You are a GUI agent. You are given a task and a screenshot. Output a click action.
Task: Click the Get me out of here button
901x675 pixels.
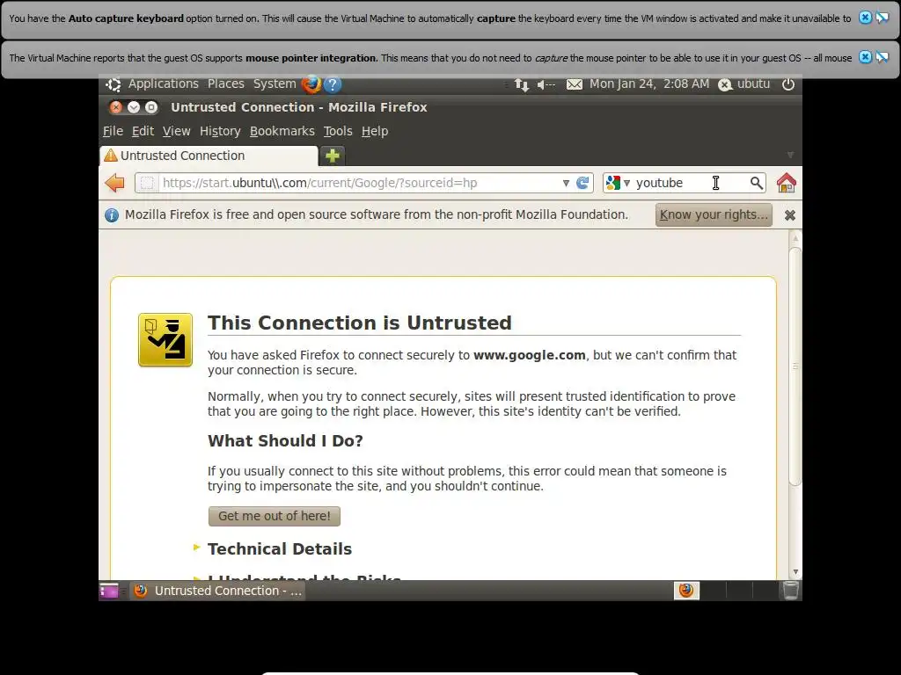tap(275, 516)
